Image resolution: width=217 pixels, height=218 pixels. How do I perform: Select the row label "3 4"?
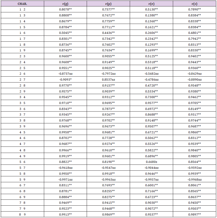click(x=22, y=97)
